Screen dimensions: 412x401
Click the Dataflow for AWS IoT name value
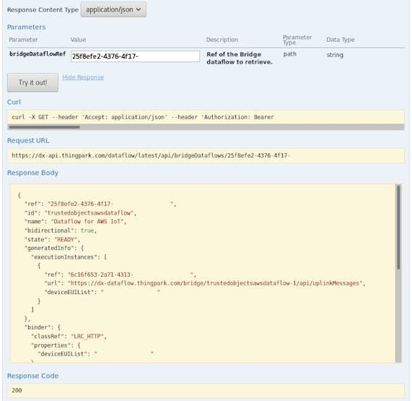click(87, 222)
